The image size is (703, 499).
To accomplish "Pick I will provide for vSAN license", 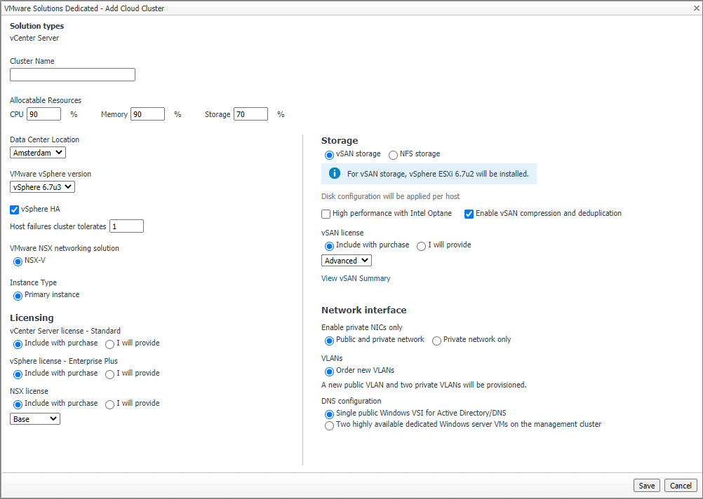I will tap(421, 246).
